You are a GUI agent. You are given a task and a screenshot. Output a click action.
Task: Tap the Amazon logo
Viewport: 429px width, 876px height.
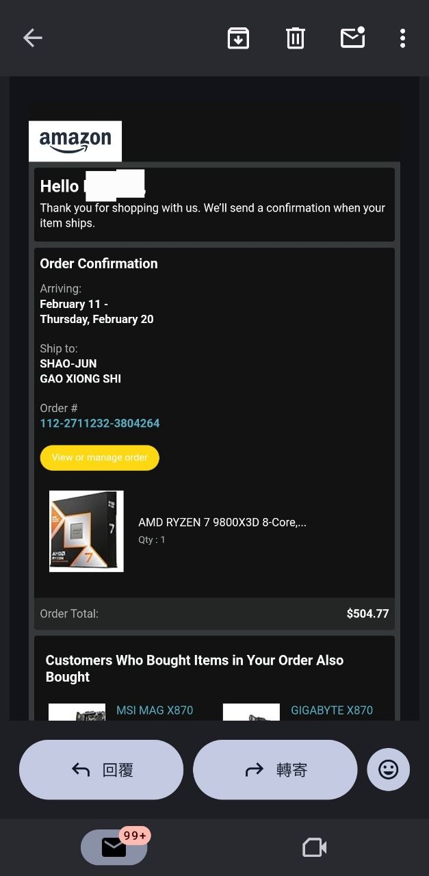point(75,141)
